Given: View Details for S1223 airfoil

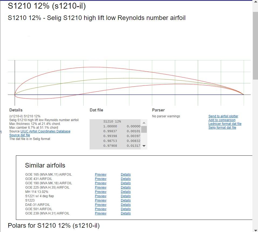Looking at the screenshot, I should point(125,200).
